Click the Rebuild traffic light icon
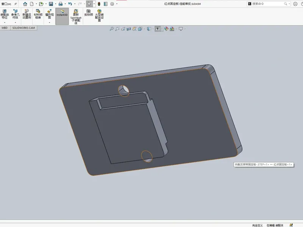Viewport: 303px width, 227px height. (99, 4)
